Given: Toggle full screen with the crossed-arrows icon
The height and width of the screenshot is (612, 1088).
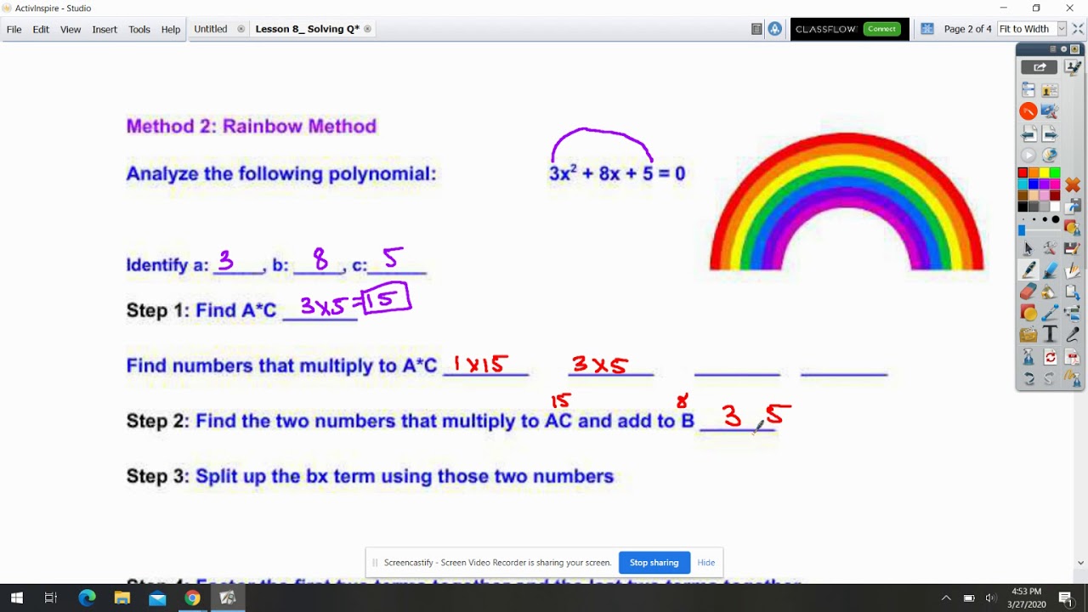Looking at the screenshot, I should click(x=1078, y=29).
